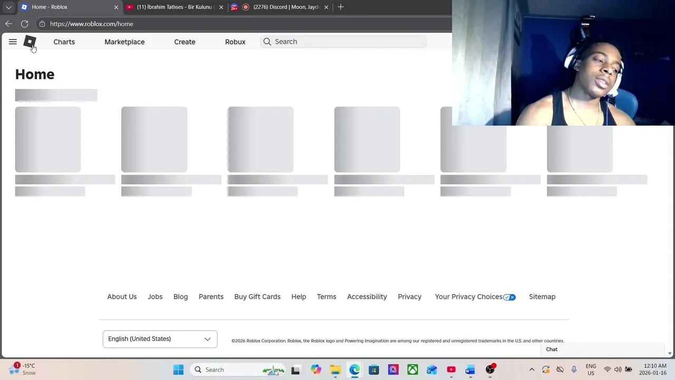Open OBS Studio from the taskbar
This screenshot has width=675, height=380.
(x=490, y=369)
